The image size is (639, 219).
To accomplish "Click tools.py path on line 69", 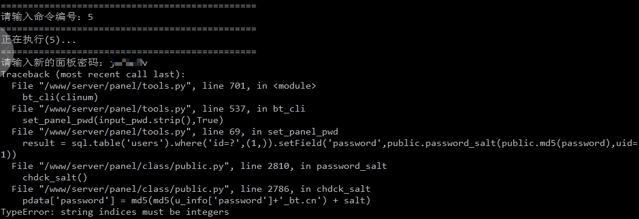I will click(116, 132).
